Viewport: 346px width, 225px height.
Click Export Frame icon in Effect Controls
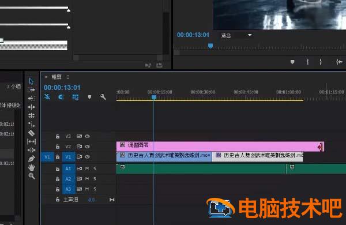[159, 65]
